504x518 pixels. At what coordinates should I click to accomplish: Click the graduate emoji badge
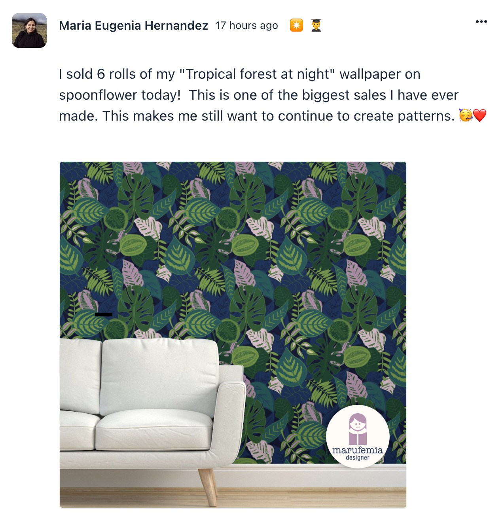click(x=316, y=25)
